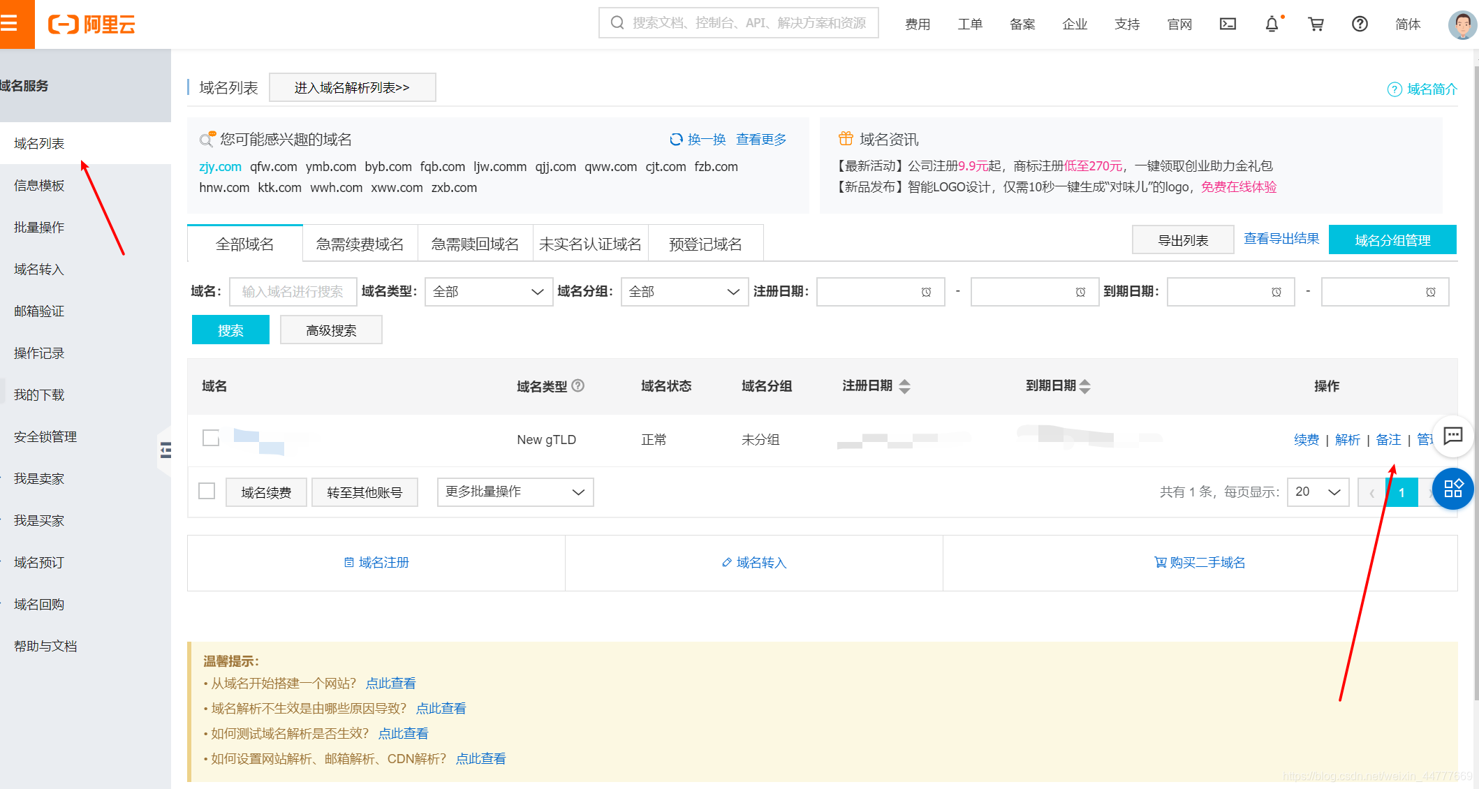Open the 域名注册 link

pyautogui.click(x=376, y=563)
